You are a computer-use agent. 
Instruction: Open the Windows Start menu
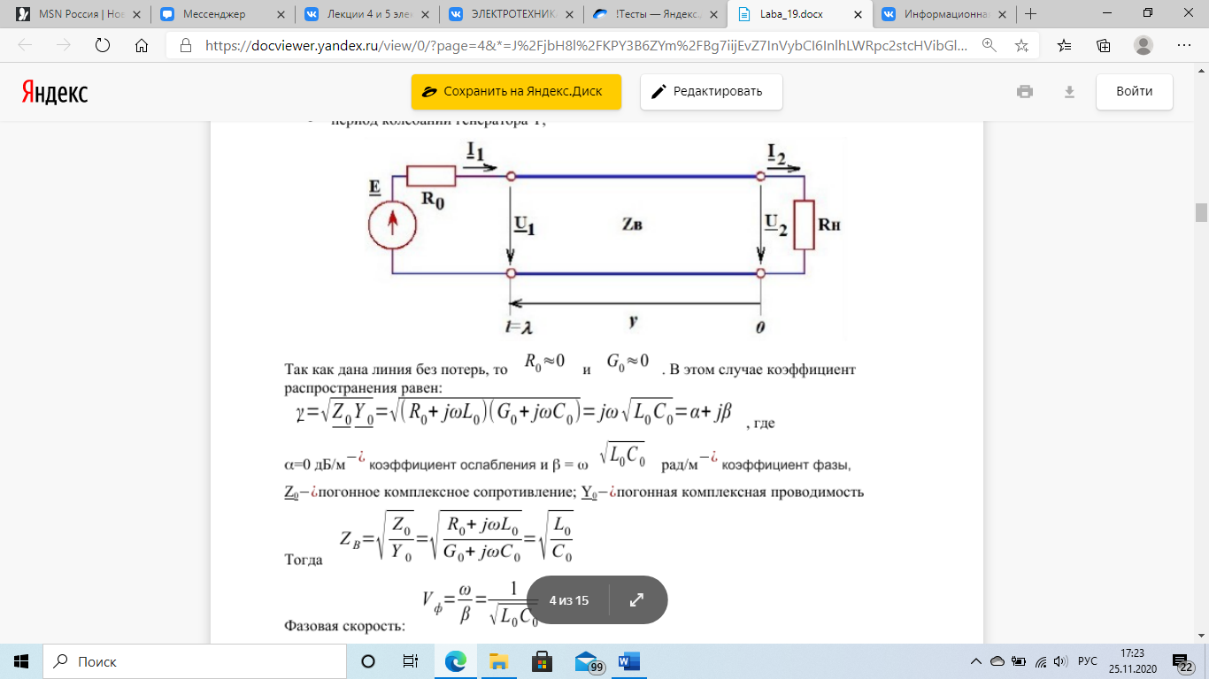21,661
